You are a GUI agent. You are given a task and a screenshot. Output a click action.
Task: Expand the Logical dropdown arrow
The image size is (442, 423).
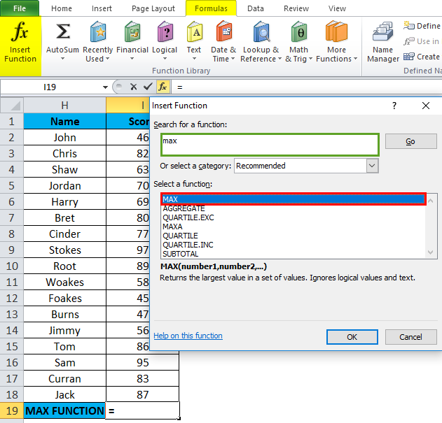point(165,59)
